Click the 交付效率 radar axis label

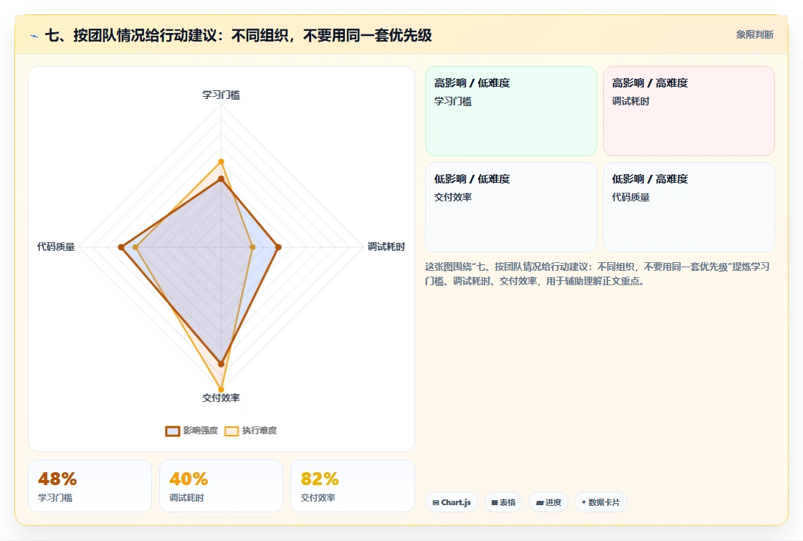tap(222, 398)
